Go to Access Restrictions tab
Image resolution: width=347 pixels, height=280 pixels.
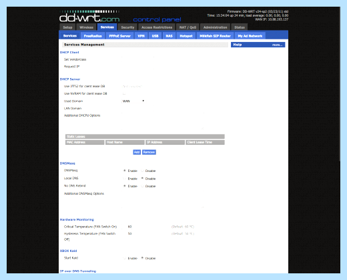pyautogui.click(x=157, y=27)
